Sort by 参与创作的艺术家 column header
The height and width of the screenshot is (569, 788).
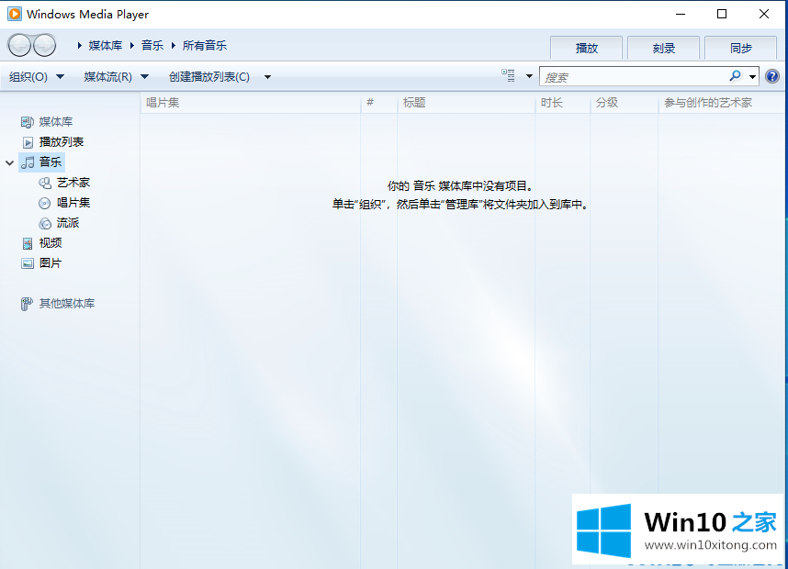coord(721,103)
